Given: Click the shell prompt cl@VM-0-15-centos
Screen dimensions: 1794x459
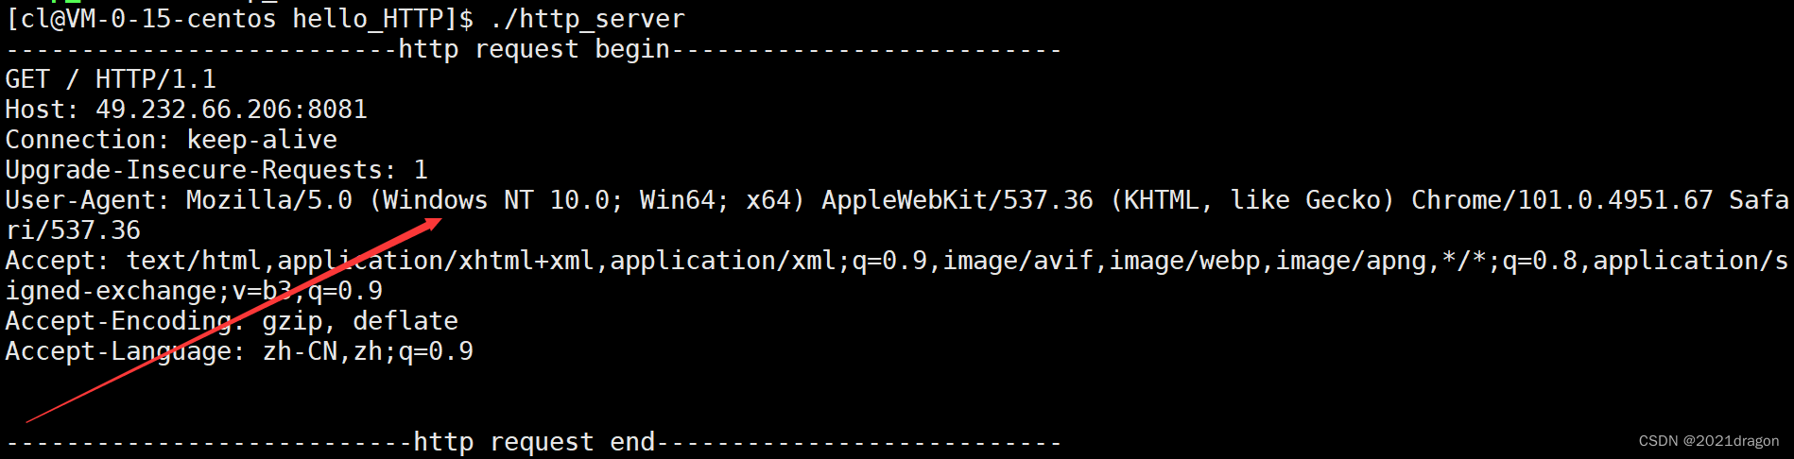Looking at the screenshot, I should (x=142, y=19).
